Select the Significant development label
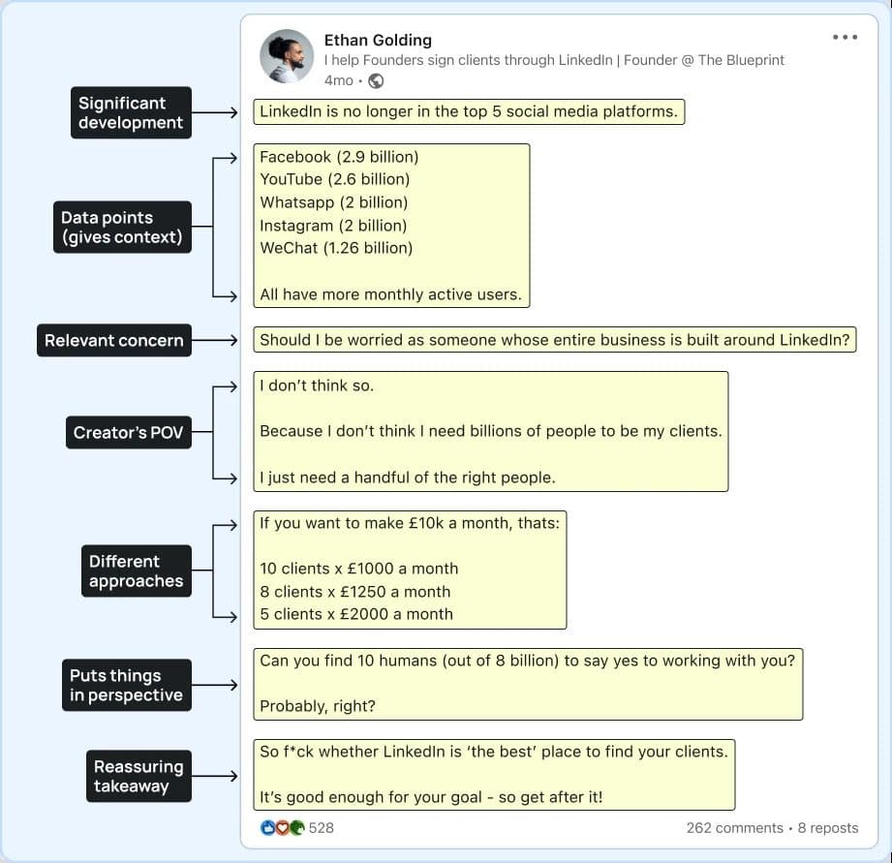The width and height of the screenshot is (892, 863). (x=130, y=112)
